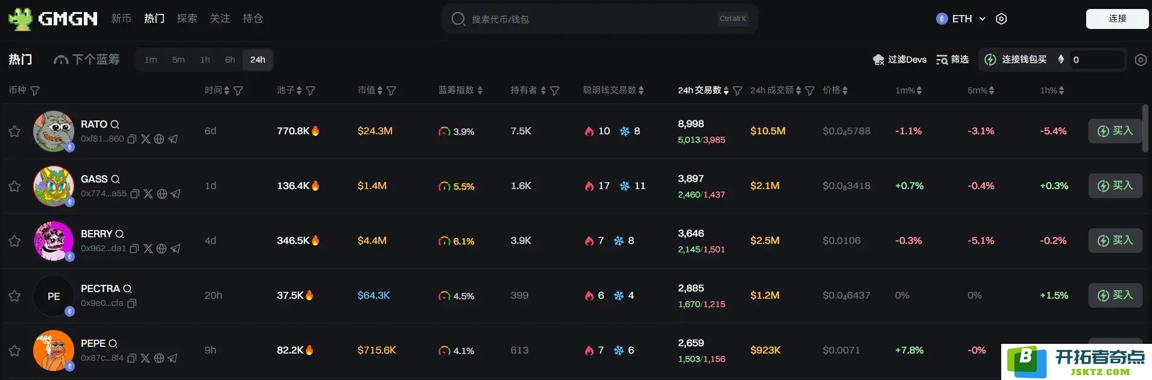Open the 市值 filter funnel
1152x380 pixels.
pyautogui.click(x=391, y=91)
